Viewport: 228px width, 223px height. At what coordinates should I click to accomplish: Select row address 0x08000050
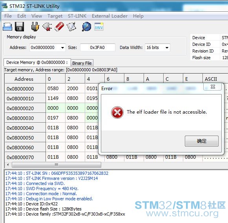25,138
